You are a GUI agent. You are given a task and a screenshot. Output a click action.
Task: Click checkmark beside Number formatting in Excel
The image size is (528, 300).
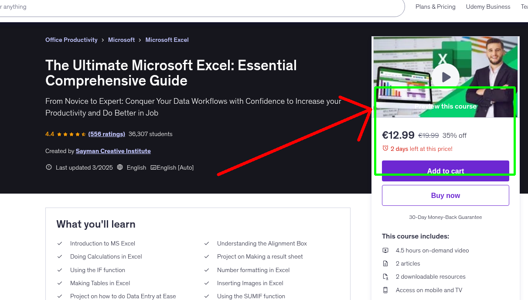tap(206, 270)
